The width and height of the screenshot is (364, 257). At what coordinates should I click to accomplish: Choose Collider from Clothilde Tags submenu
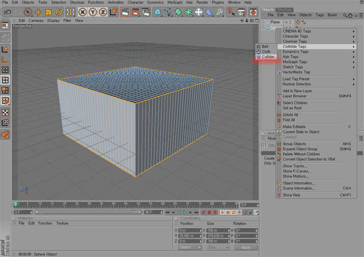[x=268, y=57]
